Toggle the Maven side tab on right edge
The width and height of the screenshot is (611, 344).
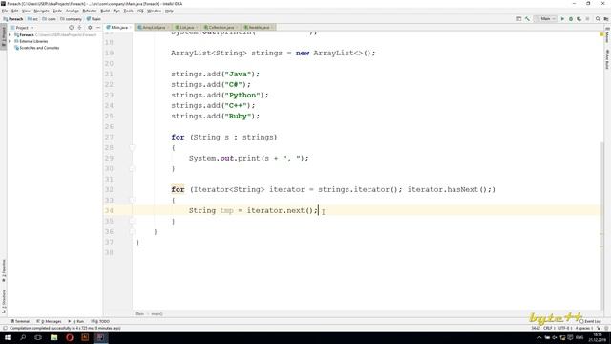point(607,35)
